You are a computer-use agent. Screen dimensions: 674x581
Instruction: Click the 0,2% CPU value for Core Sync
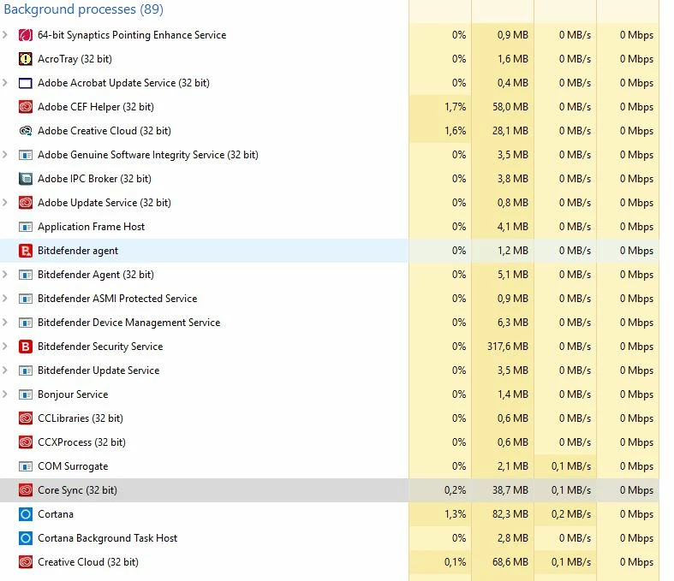click(456, 490)
